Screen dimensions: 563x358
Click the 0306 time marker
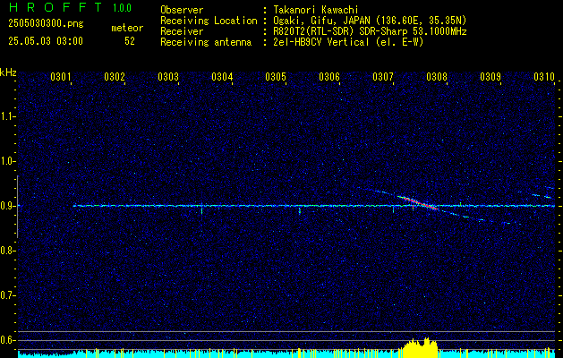click(329, 77)
